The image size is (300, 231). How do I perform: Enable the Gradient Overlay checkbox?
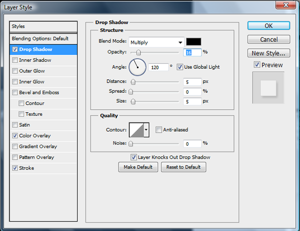coord(15,146)
